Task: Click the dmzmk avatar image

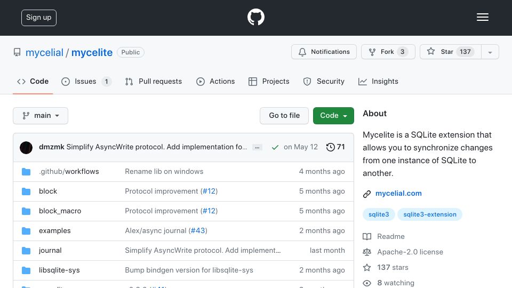Action: point(26,148)
